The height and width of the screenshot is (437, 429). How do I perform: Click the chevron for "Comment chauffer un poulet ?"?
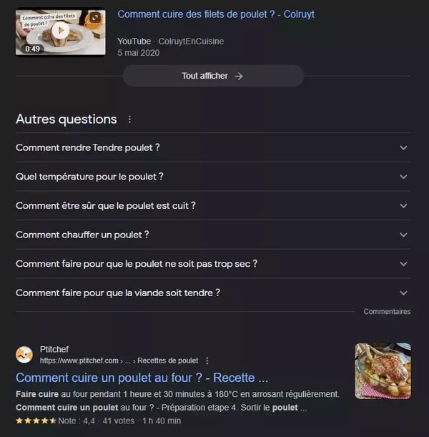pyautogui.click(x=403, y=235)
